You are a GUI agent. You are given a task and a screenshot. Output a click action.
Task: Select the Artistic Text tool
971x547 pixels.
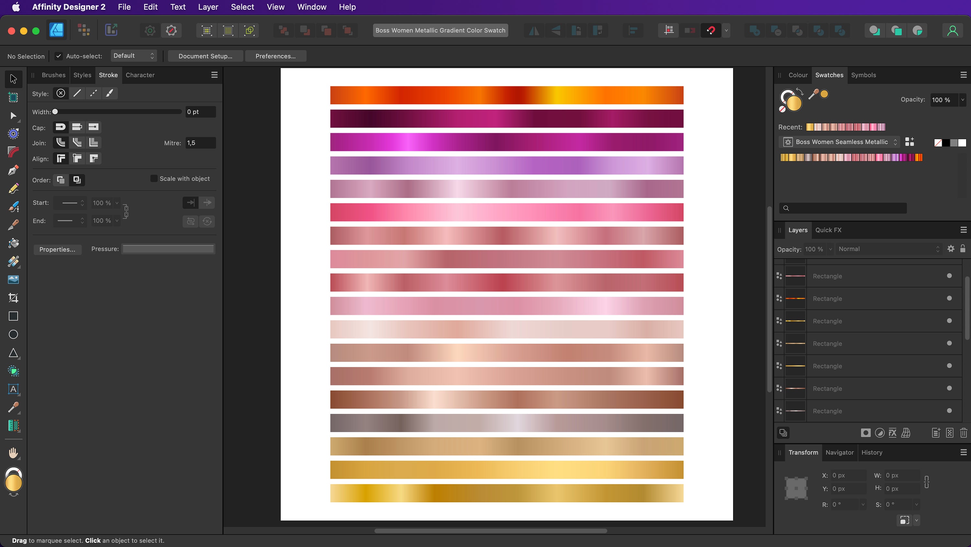tap(13, 389)
